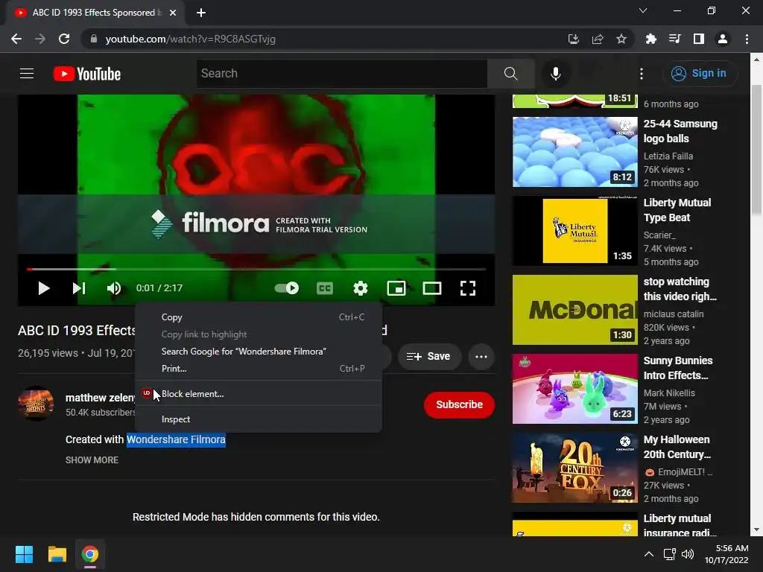Enable miniplayer mode
Viewport: 763px width, 572px height.
point(396,288)
